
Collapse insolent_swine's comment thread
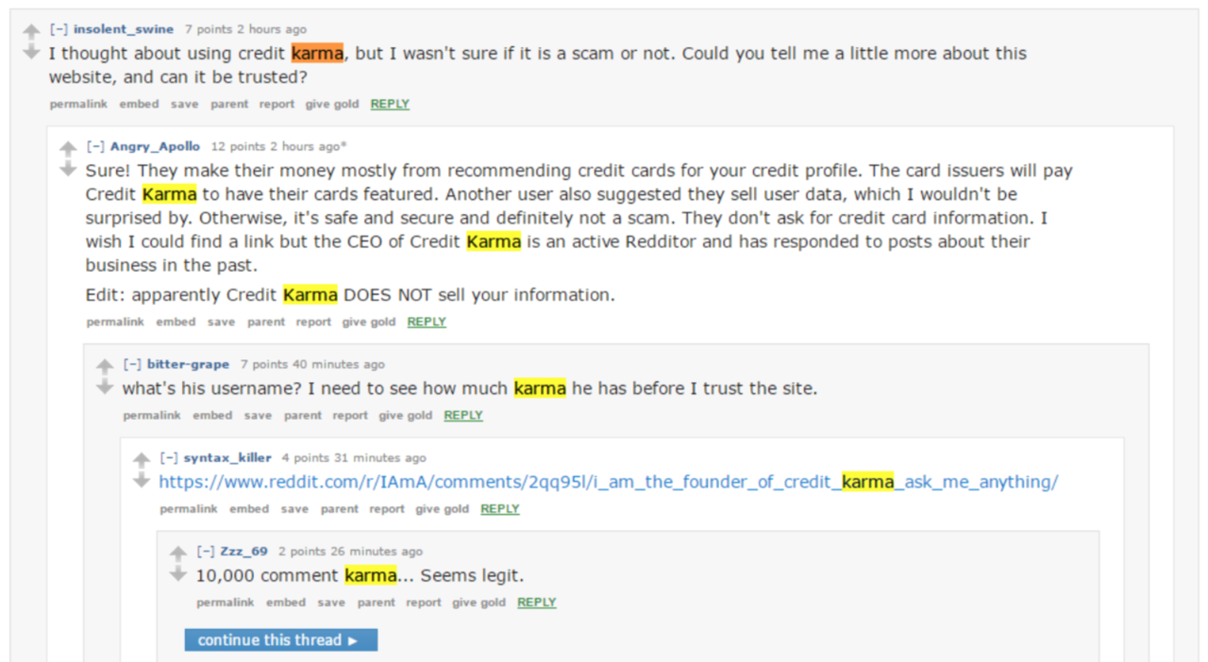(59, 29)
